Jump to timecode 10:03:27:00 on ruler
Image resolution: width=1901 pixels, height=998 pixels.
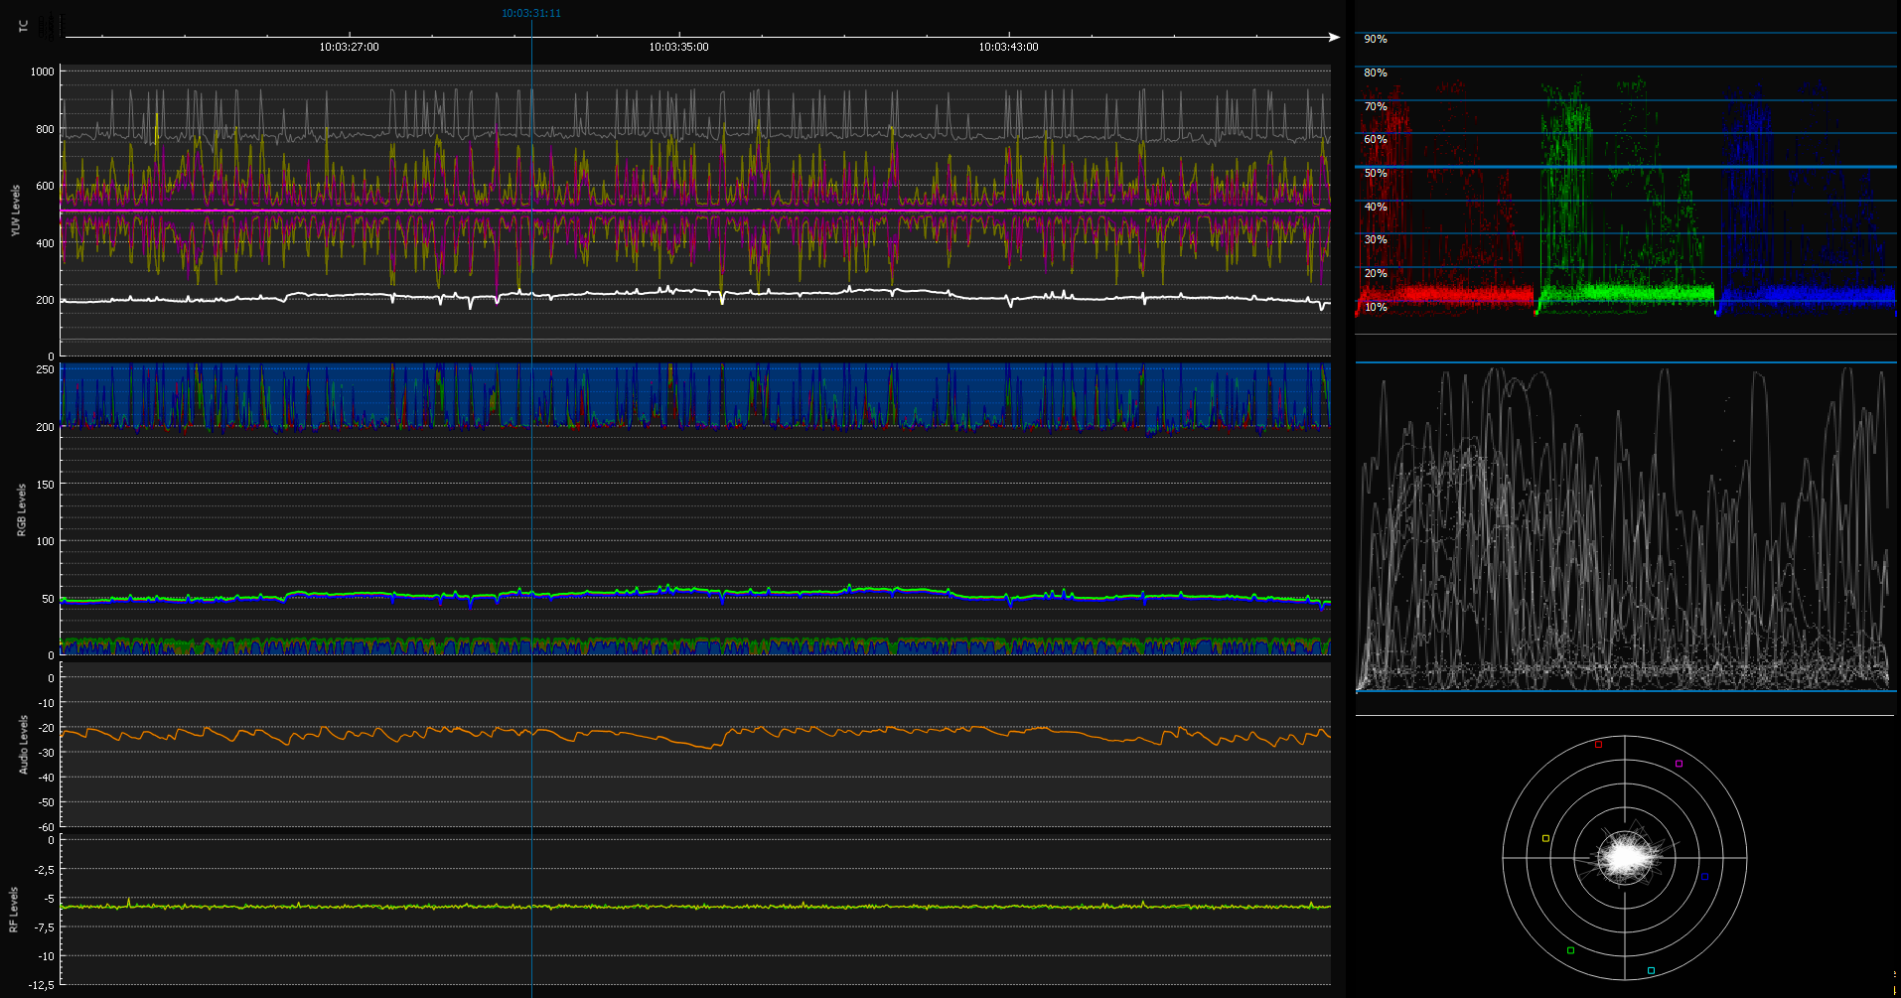pos(349,47)
